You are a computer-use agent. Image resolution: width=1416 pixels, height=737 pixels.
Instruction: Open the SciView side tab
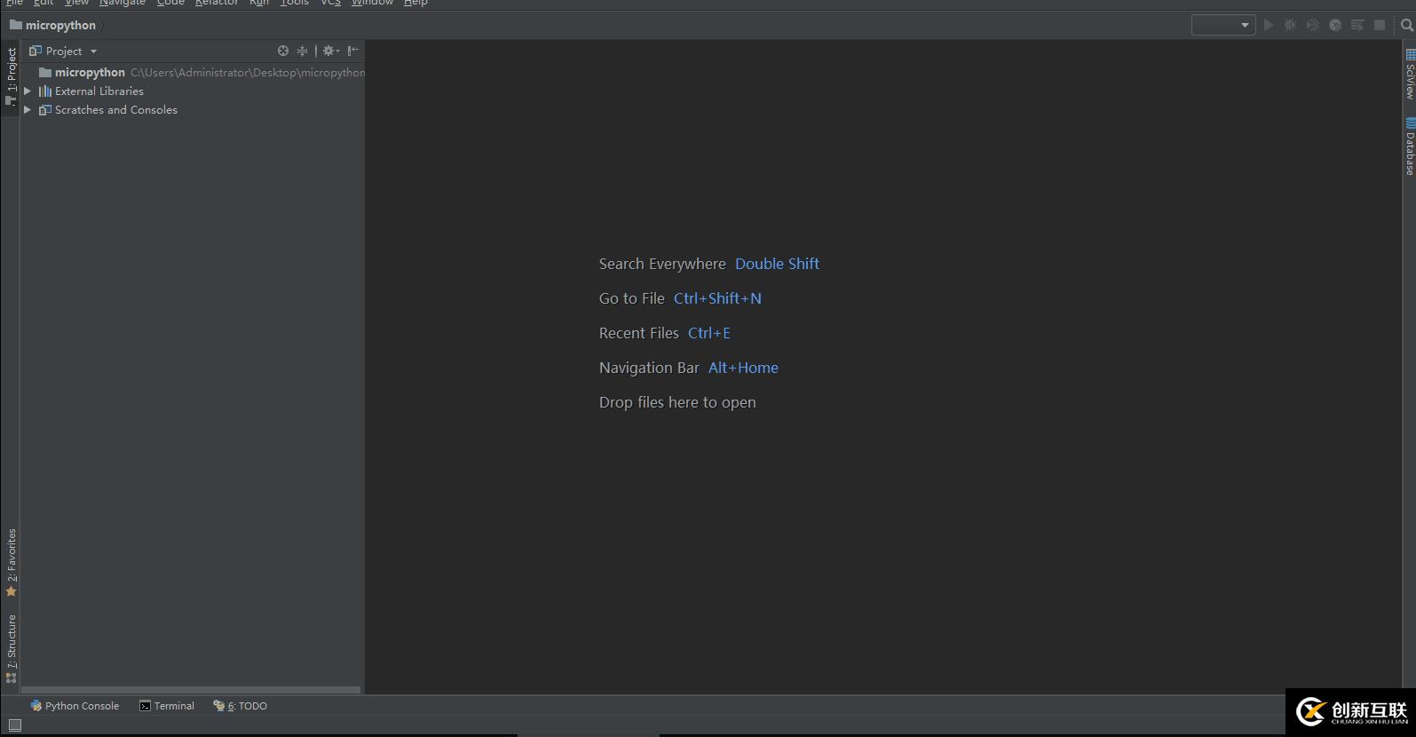tap(1409, 74)
